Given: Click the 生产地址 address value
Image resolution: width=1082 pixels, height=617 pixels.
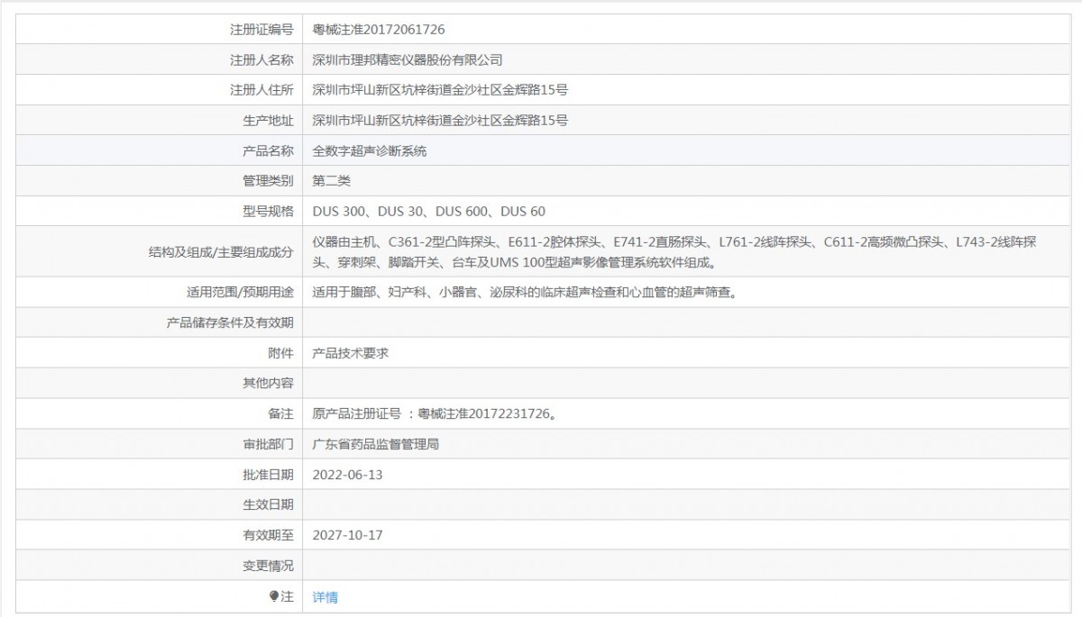Looking at the screenshot, I should tap(439, 121).
